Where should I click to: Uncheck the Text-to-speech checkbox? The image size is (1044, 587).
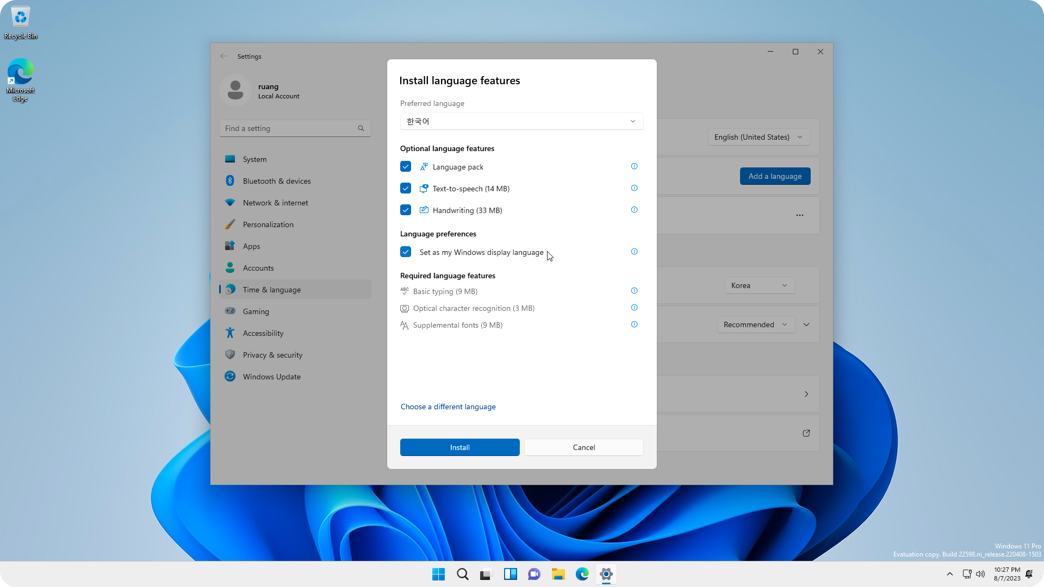pyautogui.click(x=406, y=188)
